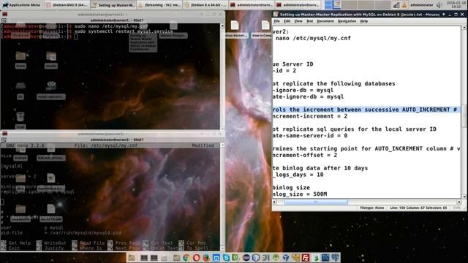Click the network signal tray icon
This screenshot has width=468, height=263.
point(396,5)
